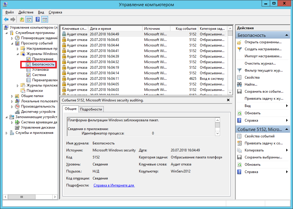Switch to the Подробности tab
Viewport: 293px width, 209px height.
pos(91,109)
